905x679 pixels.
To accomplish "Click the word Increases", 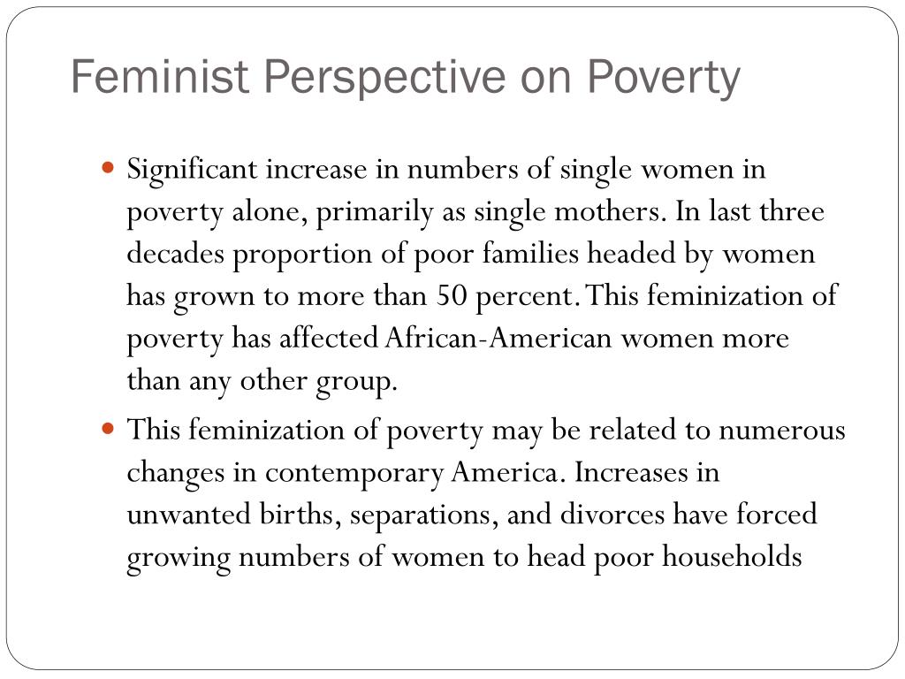I will tap(631, 472).
